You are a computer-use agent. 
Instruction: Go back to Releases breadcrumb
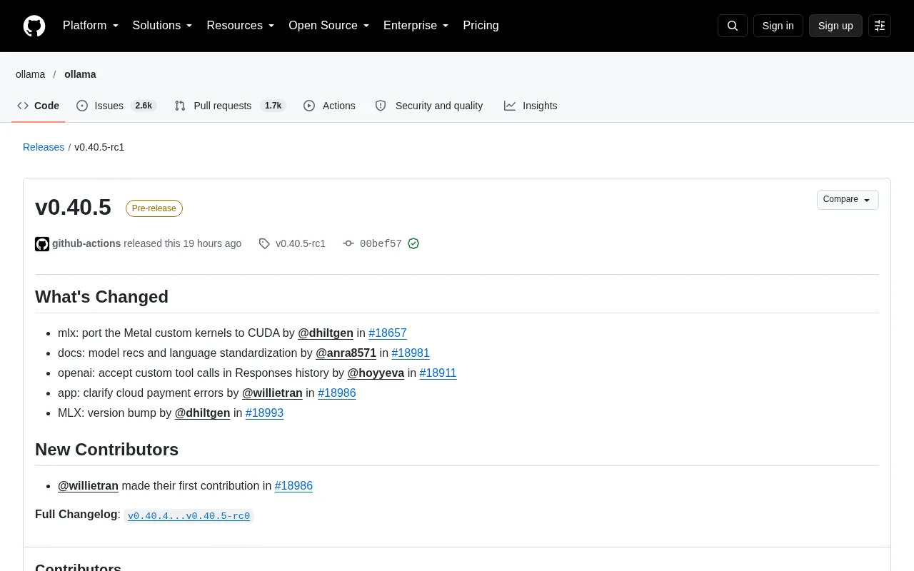pyautogui.click(x=44, y=147)
